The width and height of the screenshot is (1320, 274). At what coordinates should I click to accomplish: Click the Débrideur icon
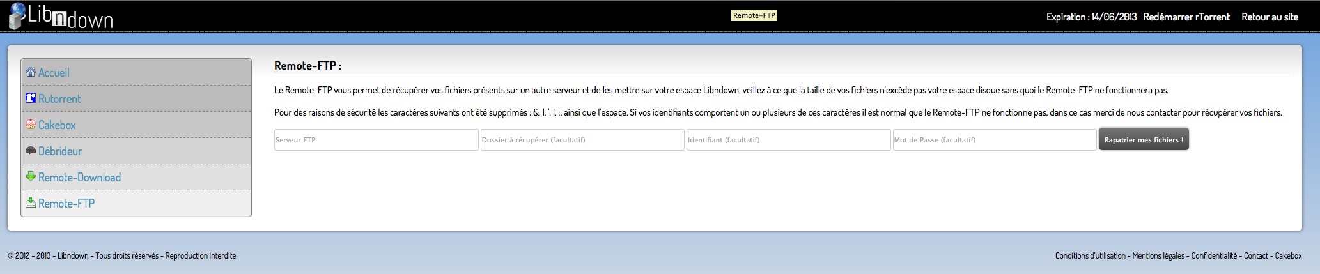point(30,151)
